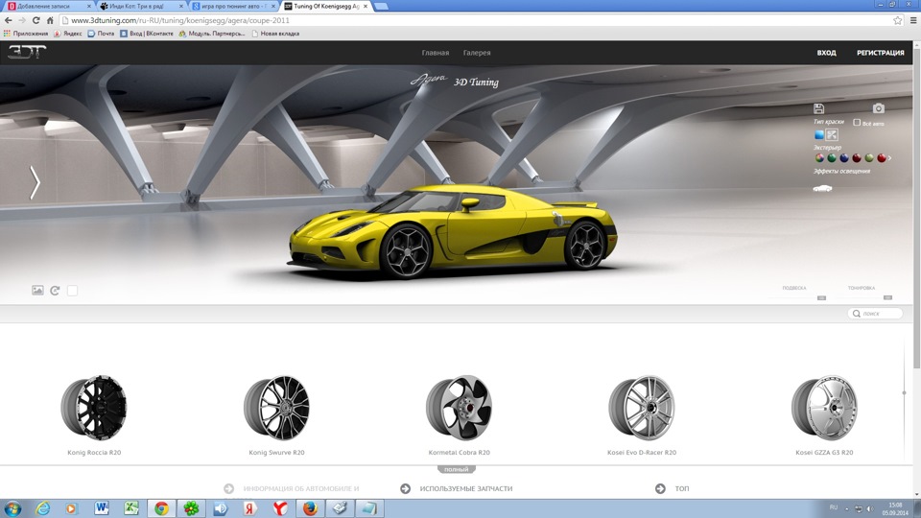Open Главная menu item

coord(436,53)
